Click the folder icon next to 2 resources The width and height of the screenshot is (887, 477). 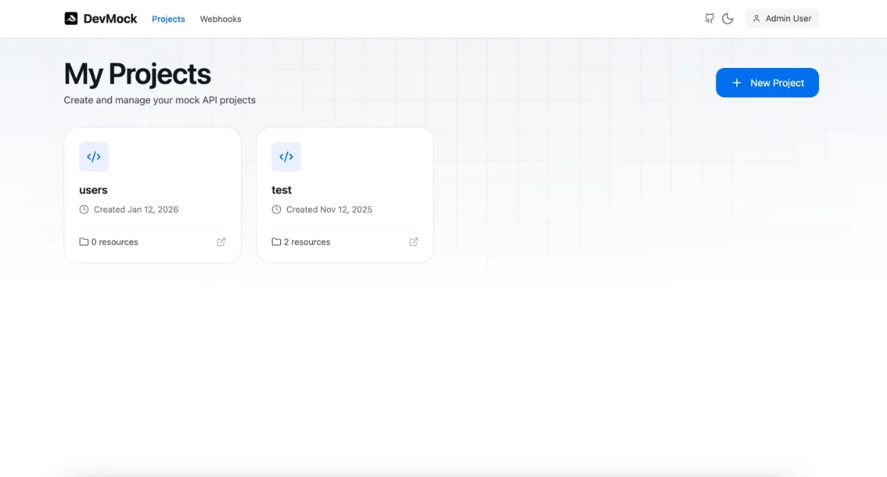[x=275, y=241]
